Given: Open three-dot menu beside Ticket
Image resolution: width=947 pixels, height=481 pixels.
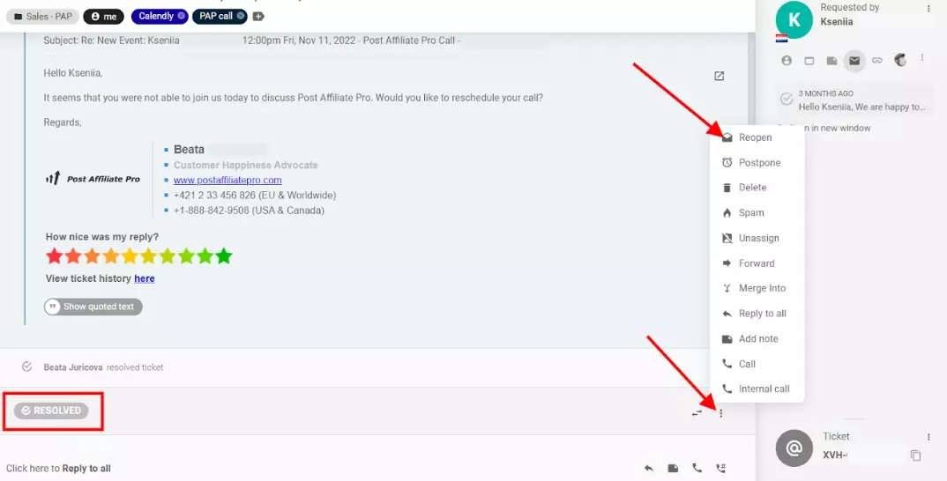Looking at the screenshot, I should click(x=928, y=437).
